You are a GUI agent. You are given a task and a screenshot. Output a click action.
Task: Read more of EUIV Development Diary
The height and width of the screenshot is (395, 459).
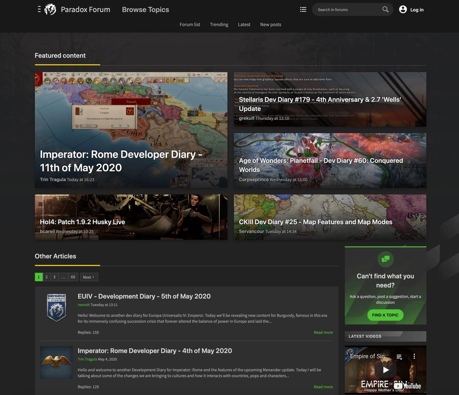(323, 332)
